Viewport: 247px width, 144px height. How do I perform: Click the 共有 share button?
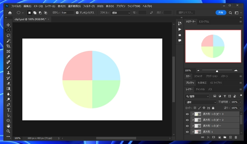coord(221,13)
